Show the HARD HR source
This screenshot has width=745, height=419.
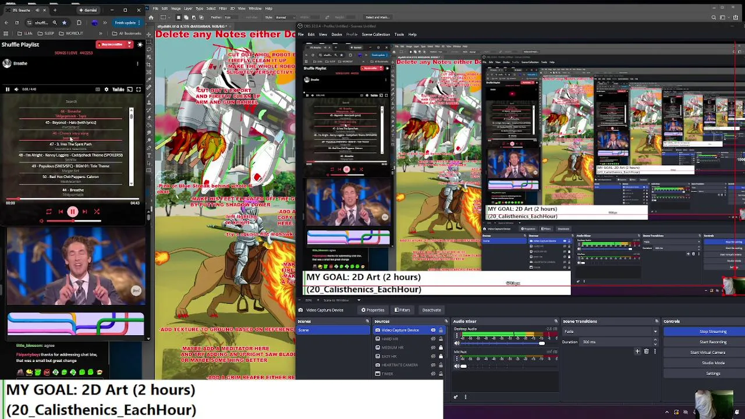(x=433, y=339)
